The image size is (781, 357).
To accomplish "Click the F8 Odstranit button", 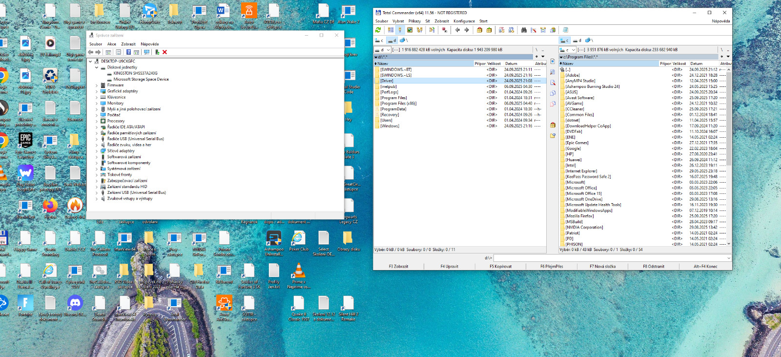I will [x=654, y=266].
